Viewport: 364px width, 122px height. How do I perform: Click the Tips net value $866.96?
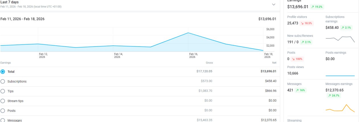tap(270, 91)
